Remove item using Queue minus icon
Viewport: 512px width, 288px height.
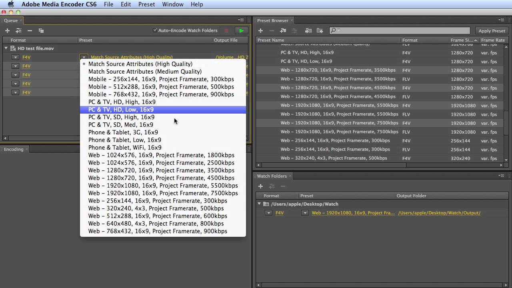tap(30, 30)
